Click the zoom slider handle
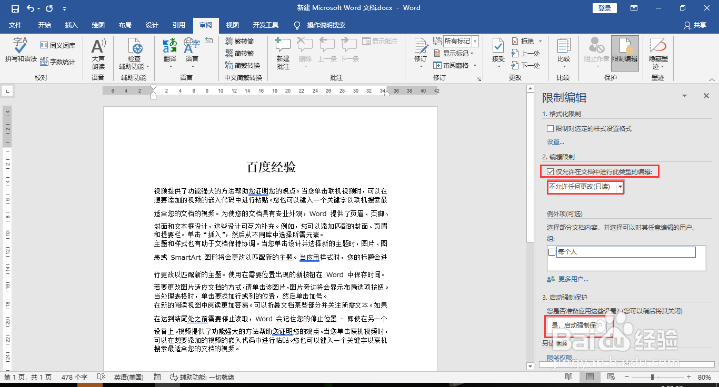This screenshot has width=719, height=387. click(652, 377)
